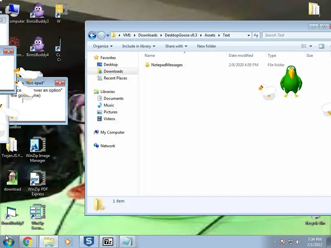The width and height of the screenshot is (331, 248).
Task: Select My Computer in navigation pane
Action: (112, 132)
